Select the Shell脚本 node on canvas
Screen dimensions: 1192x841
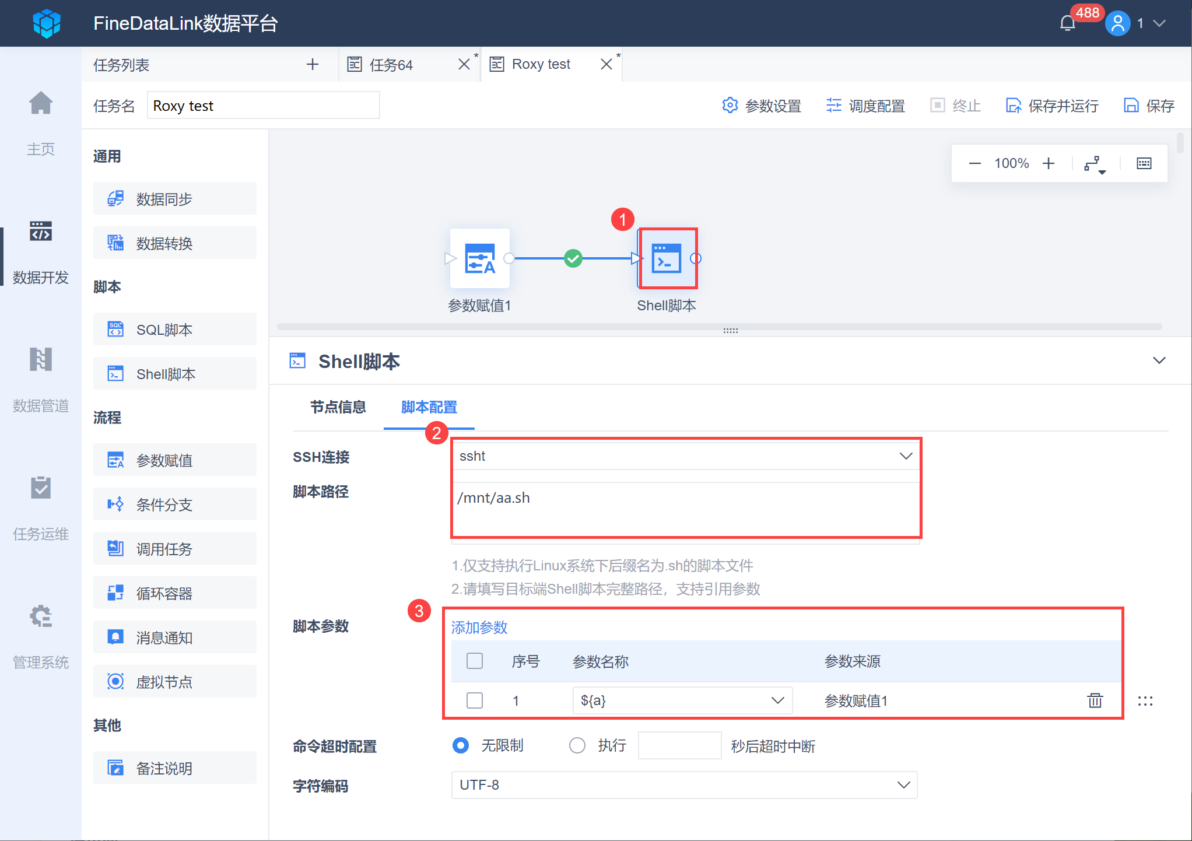point(667,258)
